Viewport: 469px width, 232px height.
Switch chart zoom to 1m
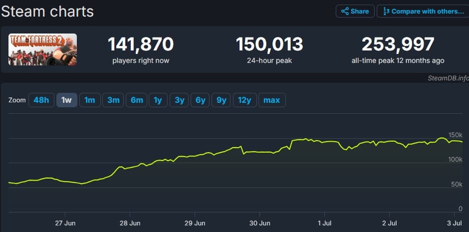(90, 100)
